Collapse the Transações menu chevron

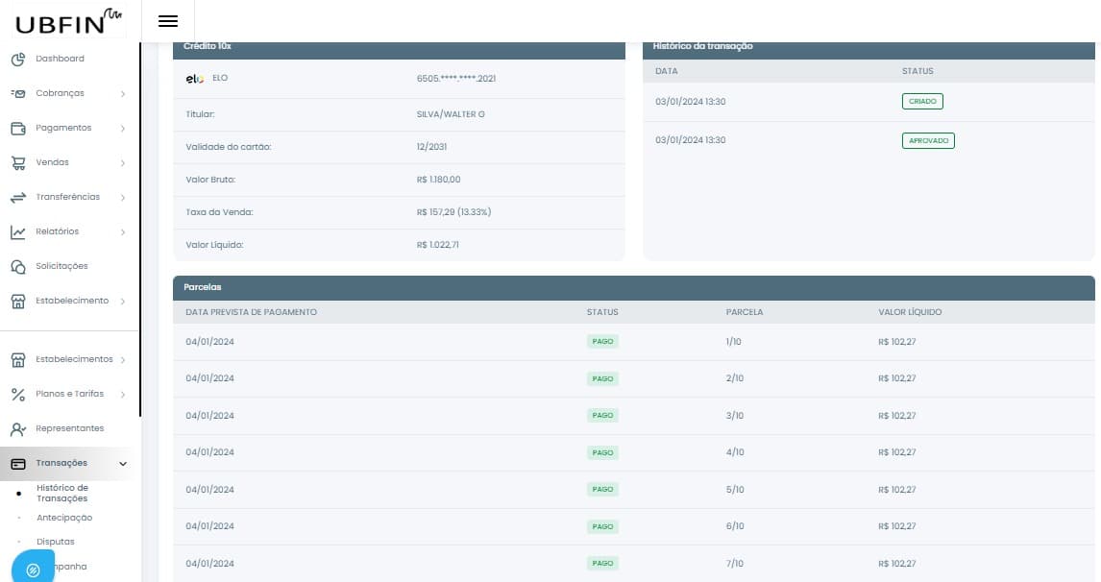(x=123, y=464)
